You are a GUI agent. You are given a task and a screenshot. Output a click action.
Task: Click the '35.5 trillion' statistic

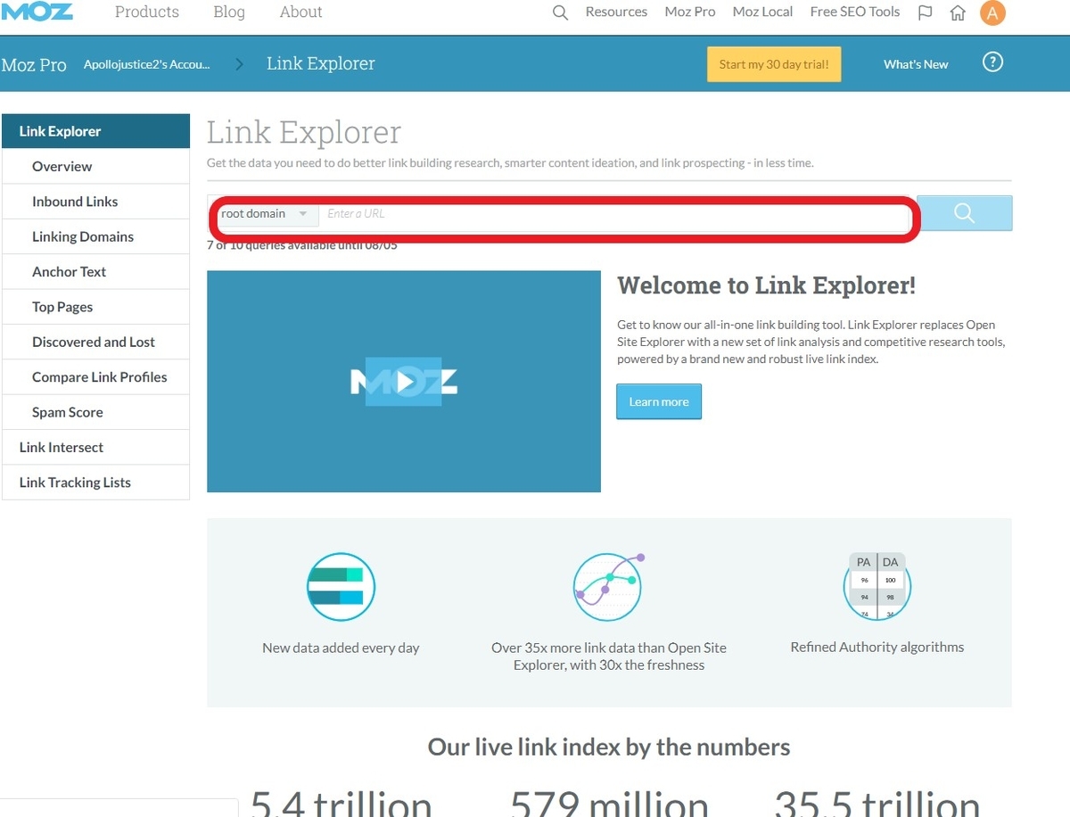click(877, 803)
